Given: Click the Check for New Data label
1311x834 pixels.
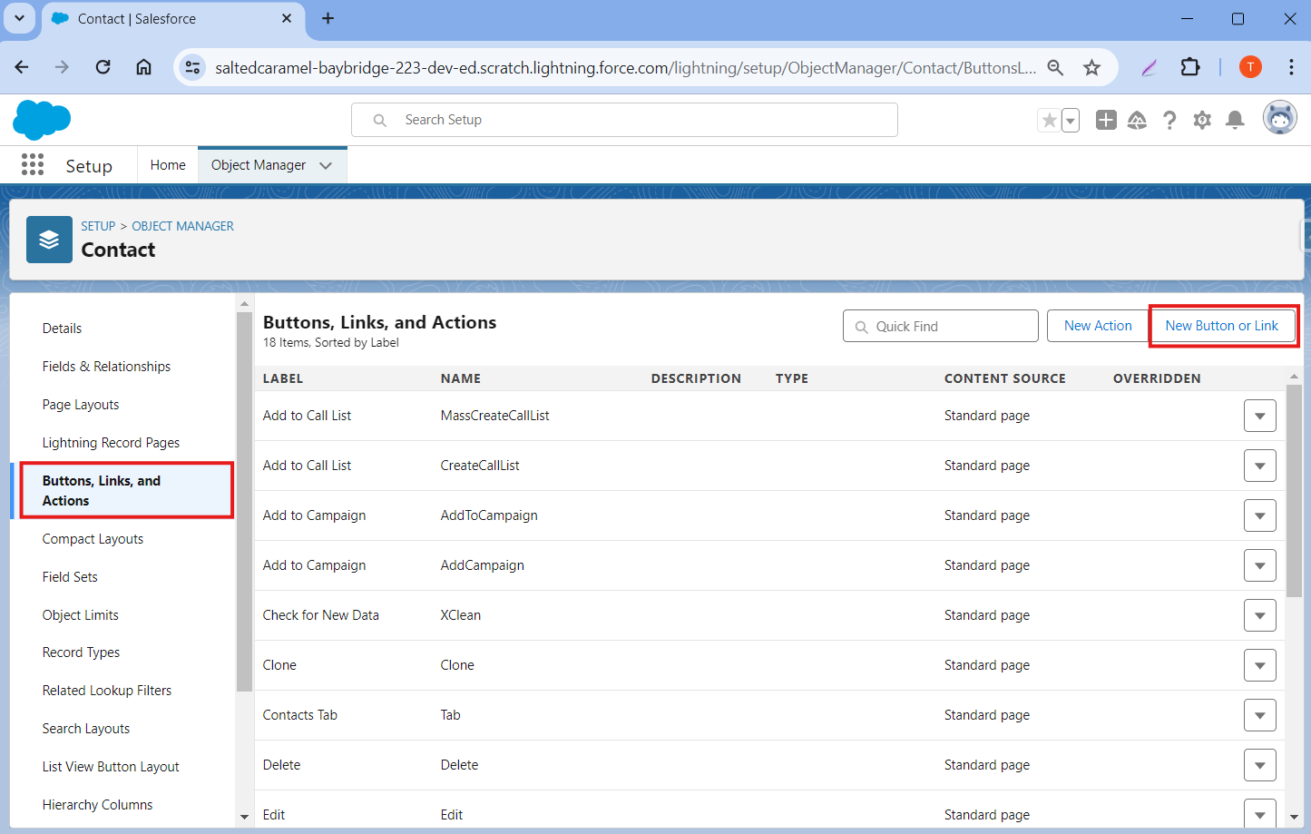Looking at the screenshot, I should [x=321, y=615].
